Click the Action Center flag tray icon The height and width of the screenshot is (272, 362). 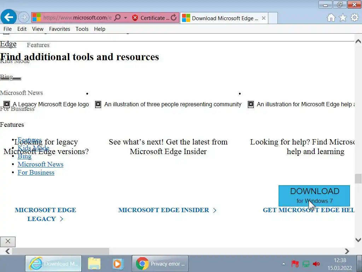click(x=295, y=264)
